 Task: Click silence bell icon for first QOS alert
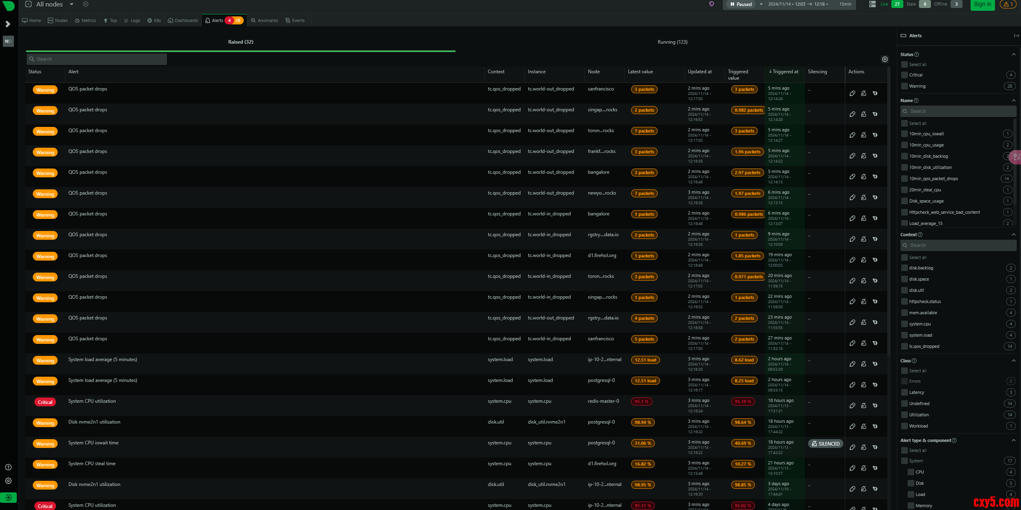[863, 93]
